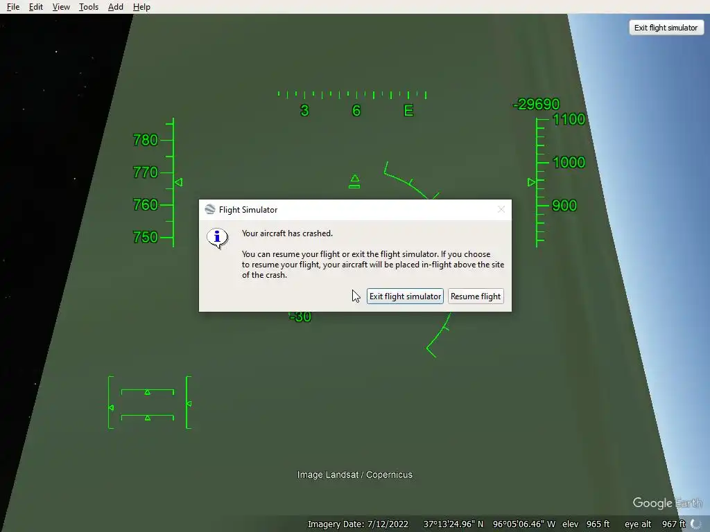Click the -30 pitch angle label
710x532 pixels.
(300, 317)
